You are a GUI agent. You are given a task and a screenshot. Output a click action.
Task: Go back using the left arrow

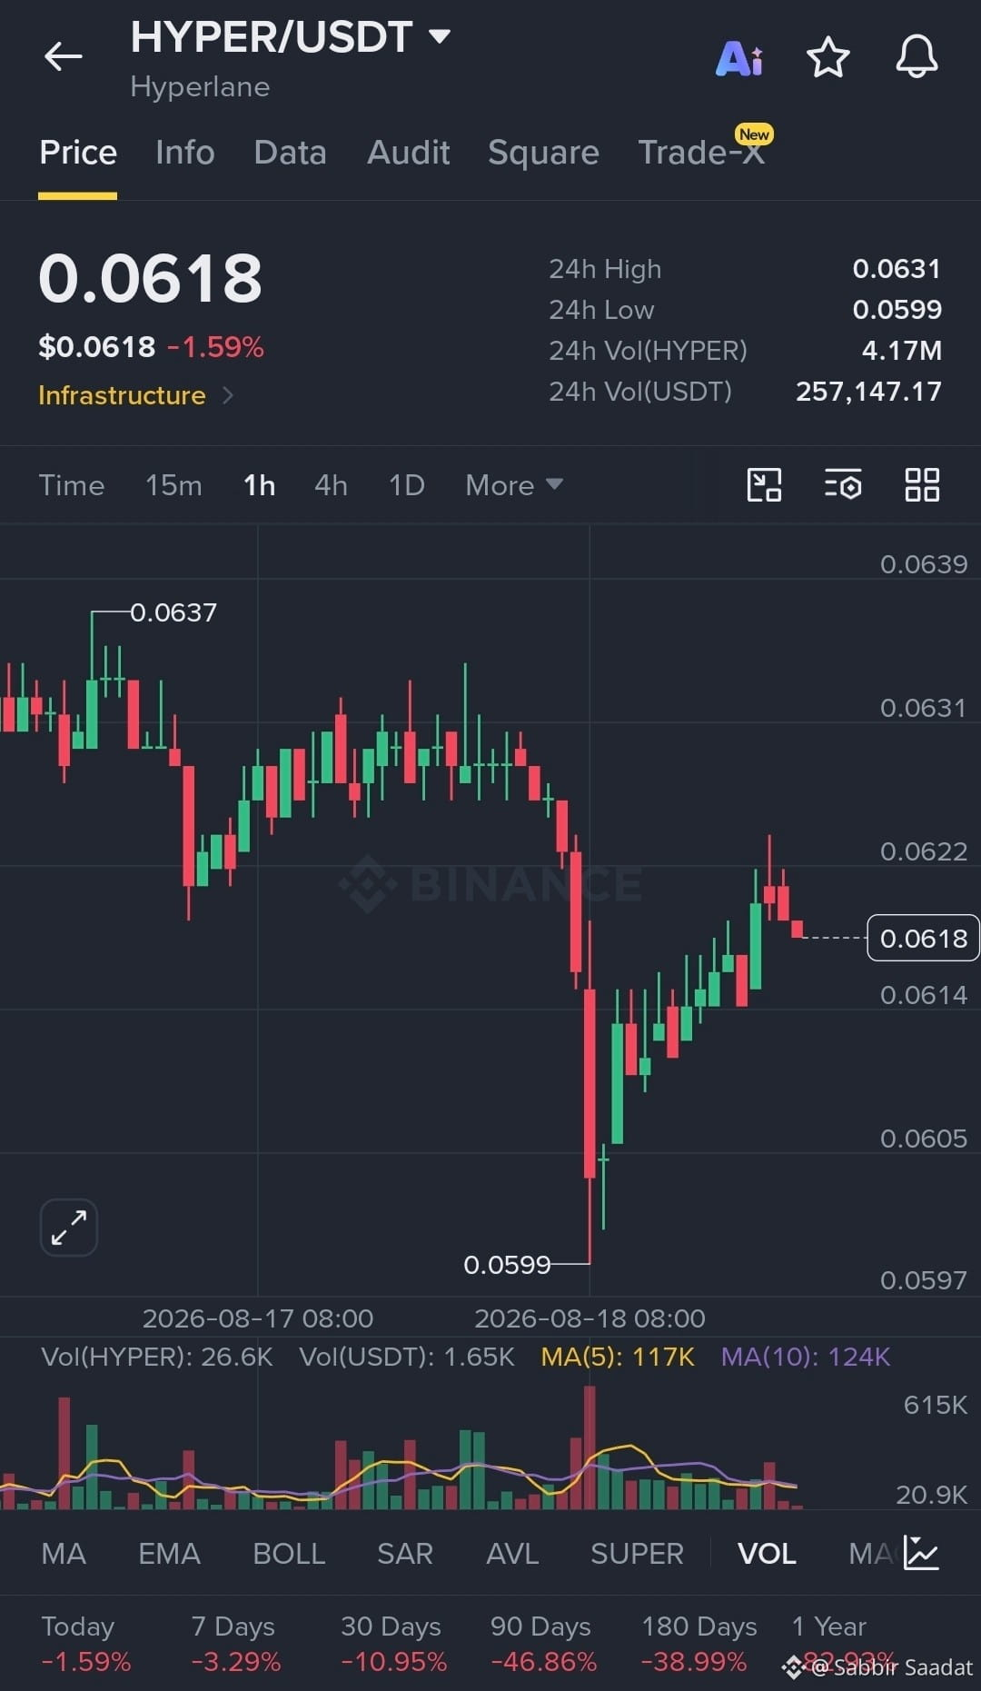pyautogui.click(x=63, y=56)
